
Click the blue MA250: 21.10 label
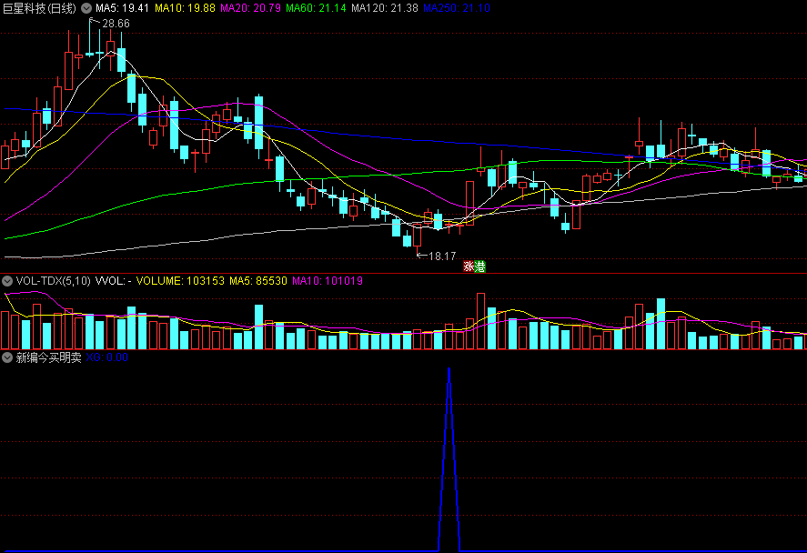457,8
